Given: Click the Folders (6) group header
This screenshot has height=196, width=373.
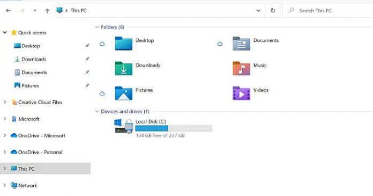Looking at the screenshot, I should tap(113, 27).
